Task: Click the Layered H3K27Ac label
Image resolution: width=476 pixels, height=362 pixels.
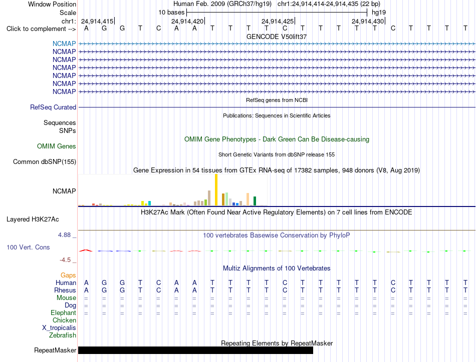Action: coord(33,219)
